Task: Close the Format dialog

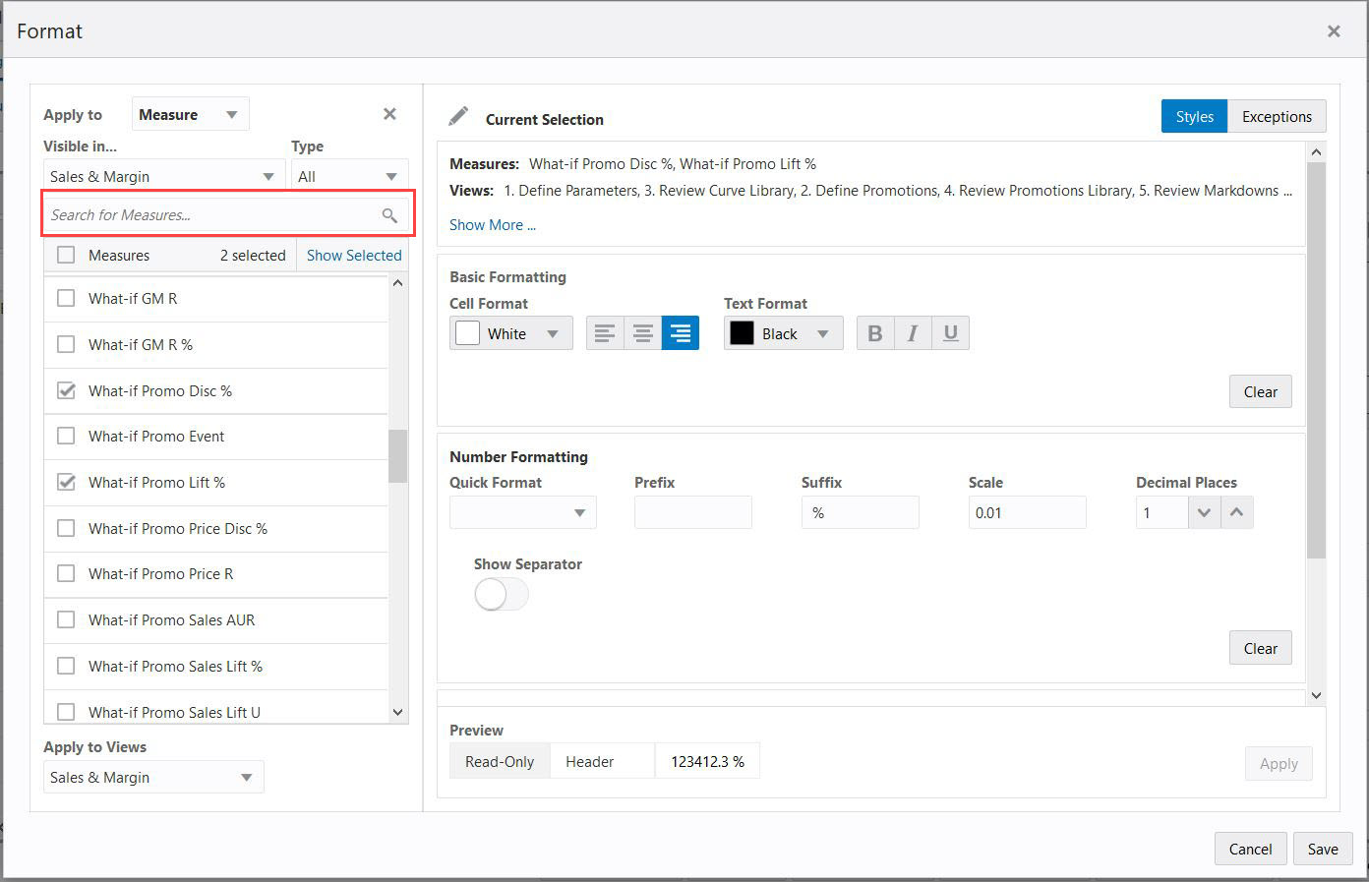Action: point(1334,31)
